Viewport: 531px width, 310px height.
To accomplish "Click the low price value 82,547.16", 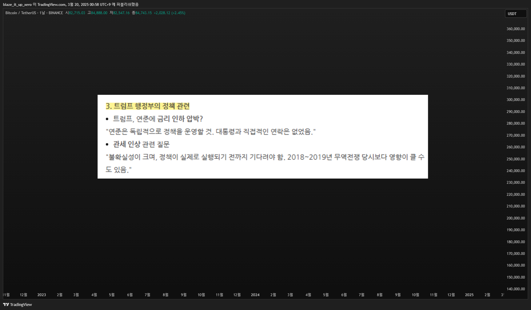I will point(121,13).
